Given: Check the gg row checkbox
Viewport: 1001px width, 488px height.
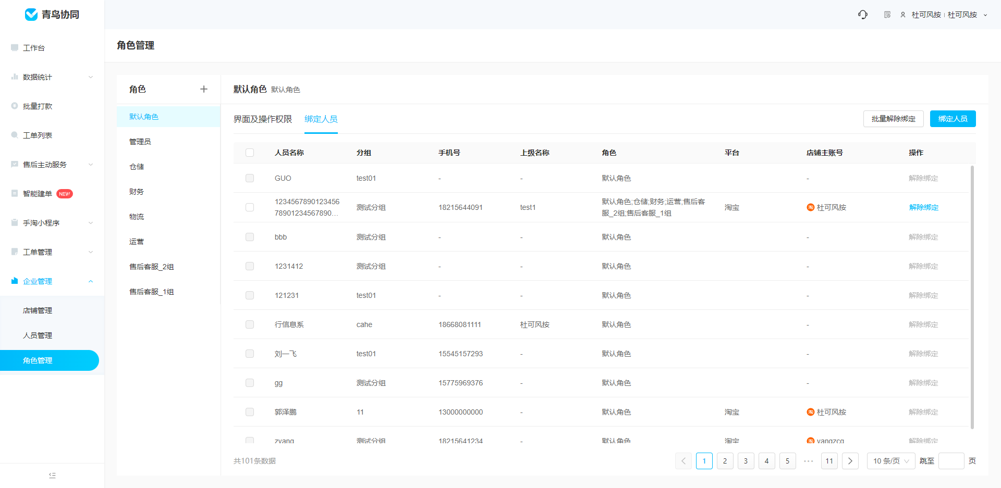Looking at the screenshot, I should [x=250, y=383].
